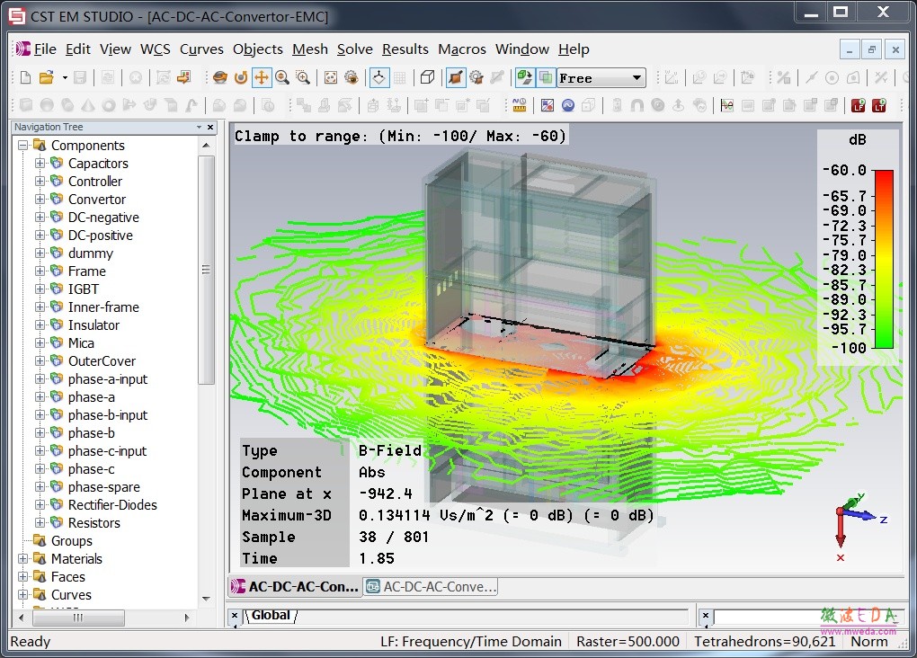Switch to the first AC-DC-AC-Con... document tab
The height and width of the screenshot is (658, 917).
coord(295,587)
